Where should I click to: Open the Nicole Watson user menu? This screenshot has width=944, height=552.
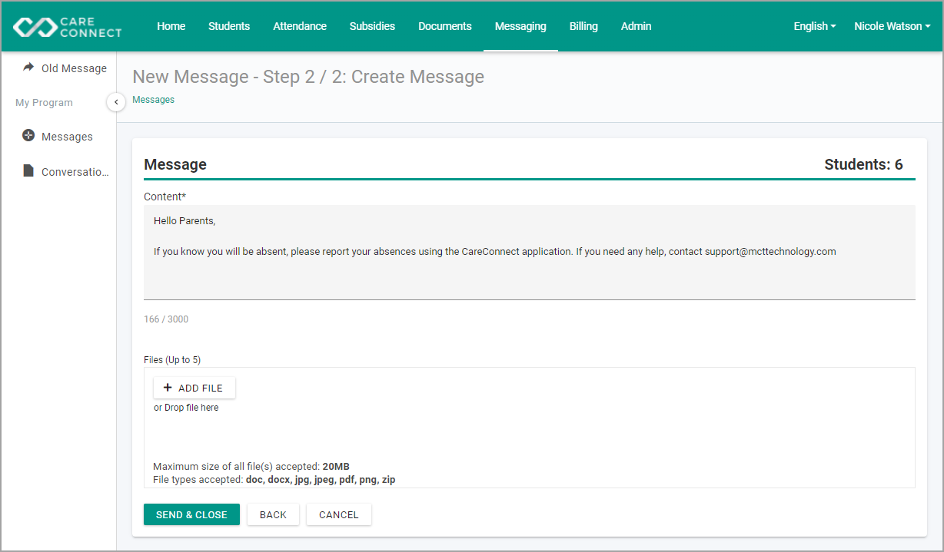892,26
